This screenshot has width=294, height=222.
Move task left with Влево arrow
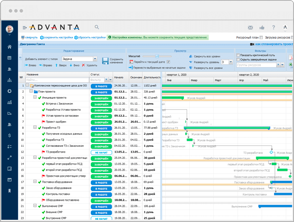click(31, 65)
